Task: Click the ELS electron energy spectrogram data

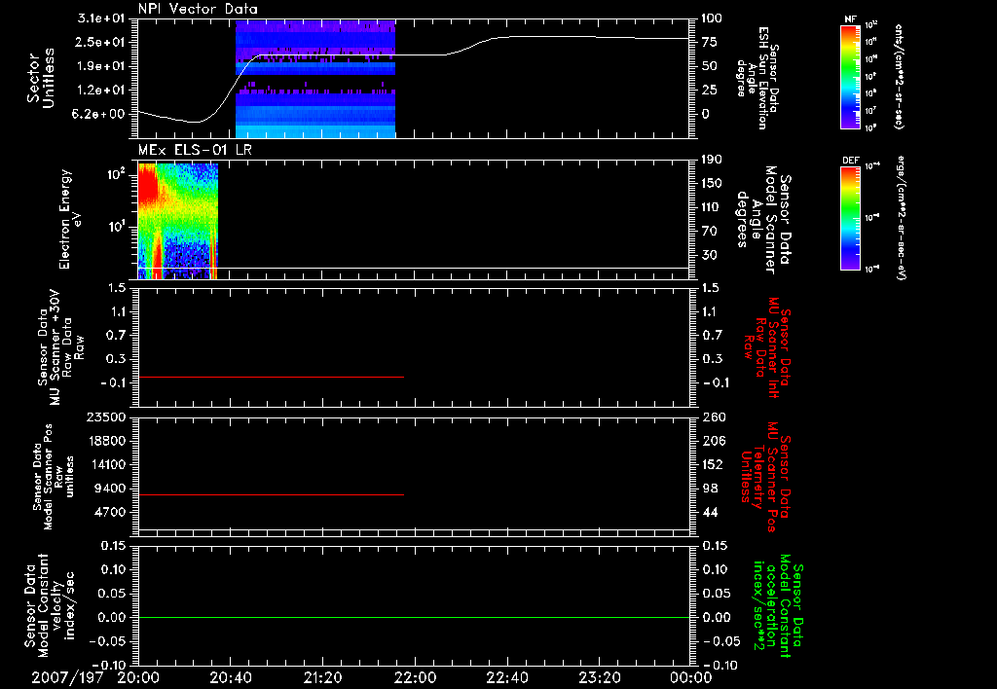Action: 178,221
